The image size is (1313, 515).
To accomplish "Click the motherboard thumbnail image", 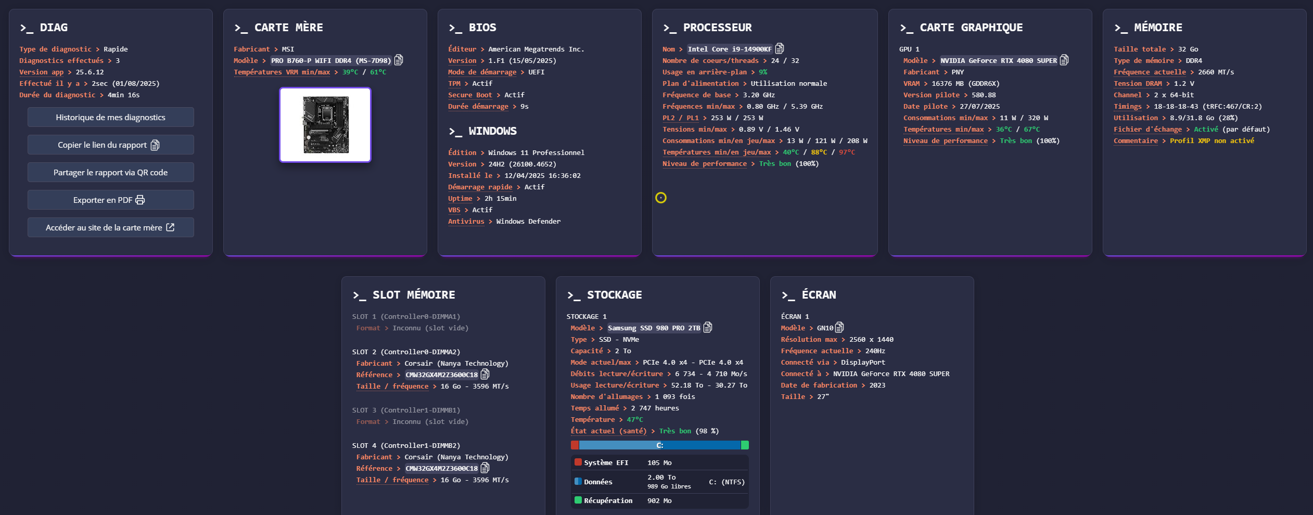I will [x=325, y=125].
